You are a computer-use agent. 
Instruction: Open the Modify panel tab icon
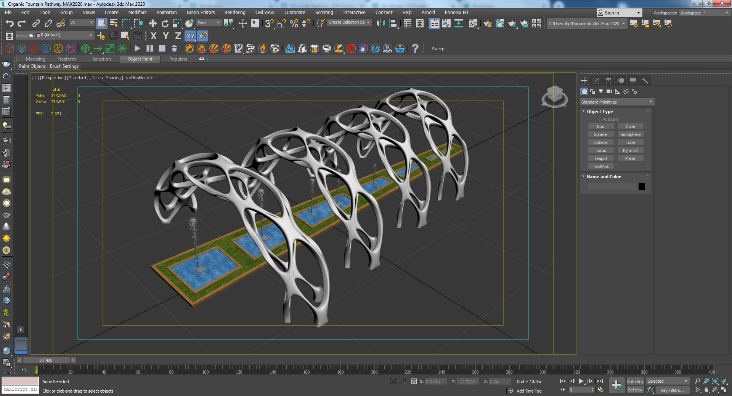pos(596,81)
